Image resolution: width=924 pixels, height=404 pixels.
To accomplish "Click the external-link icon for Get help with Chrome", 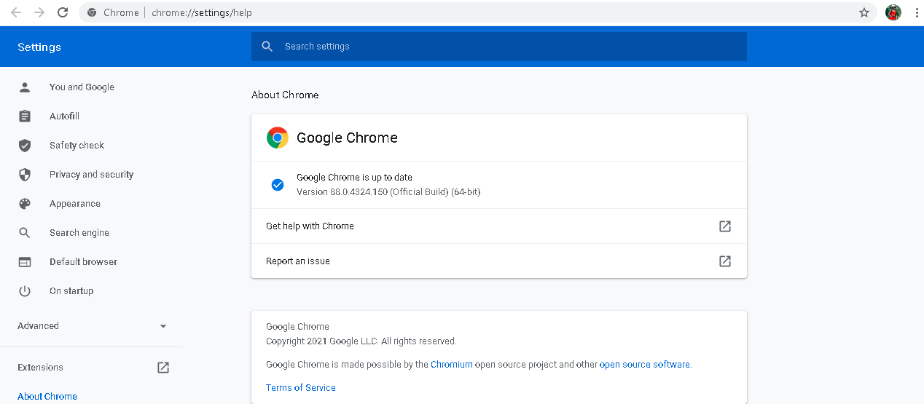I will click(725, 226).
